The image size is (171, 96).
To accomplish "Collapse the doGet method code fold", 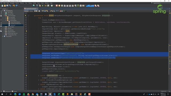I will [x=29, y=15].
